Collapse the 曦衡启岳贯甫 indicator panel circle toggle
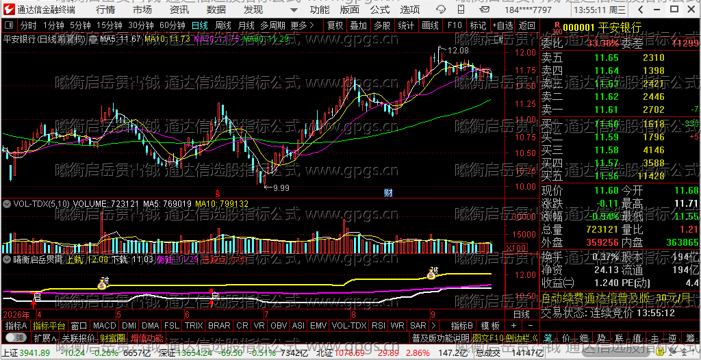The height and width of the screenshot is (360, 701). click(7, 259)
